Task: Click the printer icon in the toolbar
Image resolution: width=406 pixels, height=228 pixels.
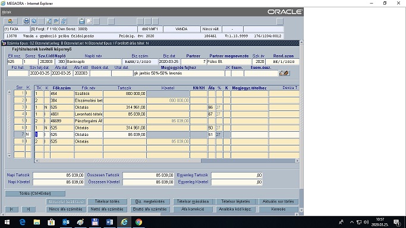Action: coord(26,21)
